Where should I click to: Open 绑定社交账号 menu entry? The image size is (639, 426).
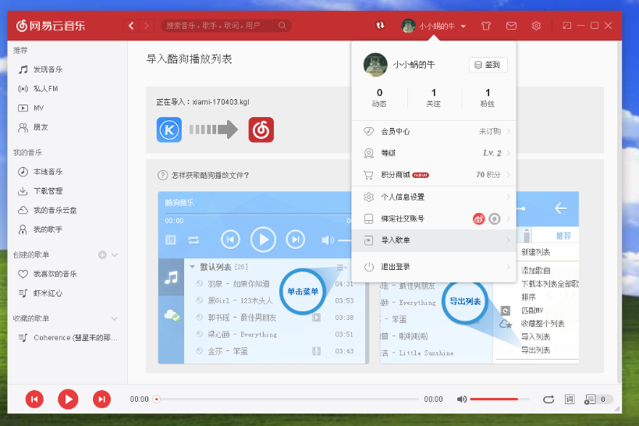[x=434, y=218]
